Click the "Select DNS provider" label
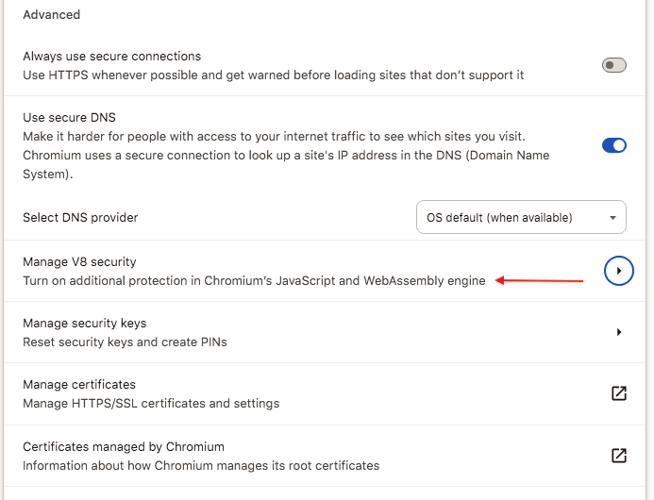The width and height of the screenshot is (654, 500). tap(80, 218)
